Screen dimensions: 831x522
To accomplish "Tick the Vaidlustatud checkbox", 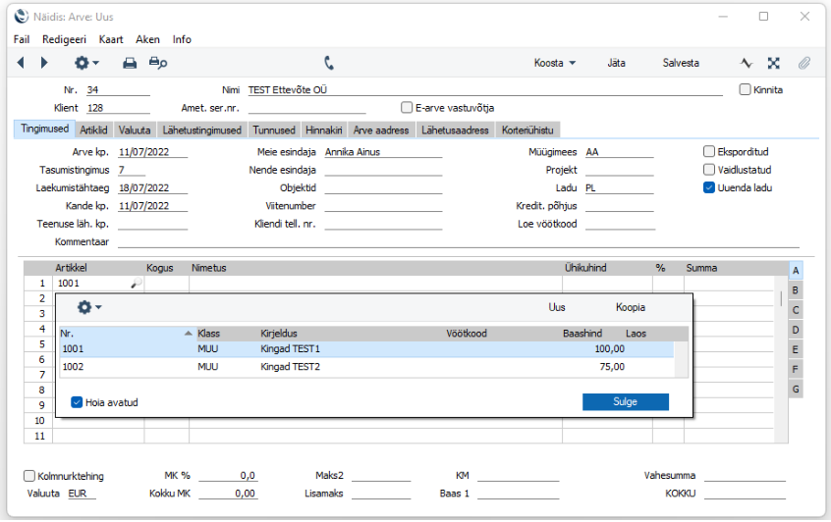I will pos(709,170).
